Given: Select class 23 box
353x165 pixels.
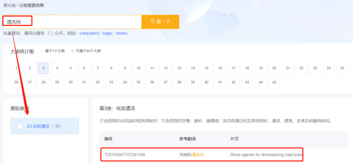Looking at the screenshot, I should coord(315,68).
